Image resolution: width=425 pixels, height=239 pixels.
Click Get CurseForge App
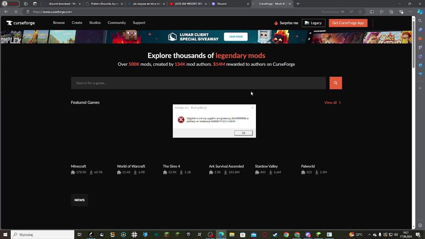tap(348, 23)
